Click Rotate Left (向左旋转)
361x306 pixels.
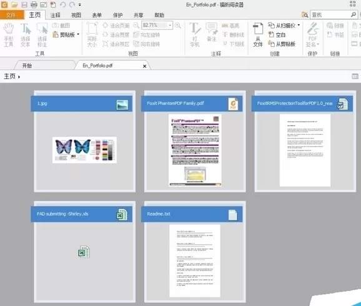147,35
